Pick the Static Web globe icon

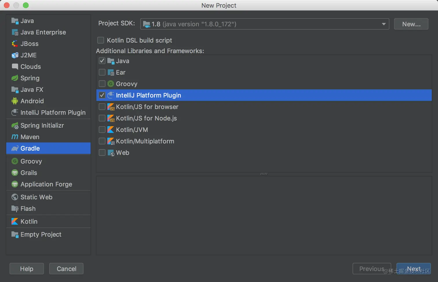click(x=15, y=197)
